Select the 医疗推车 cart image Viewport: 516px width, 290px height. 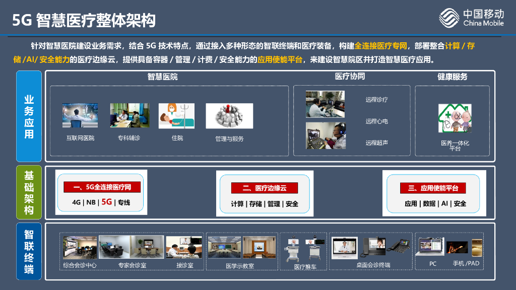point(304,249)
